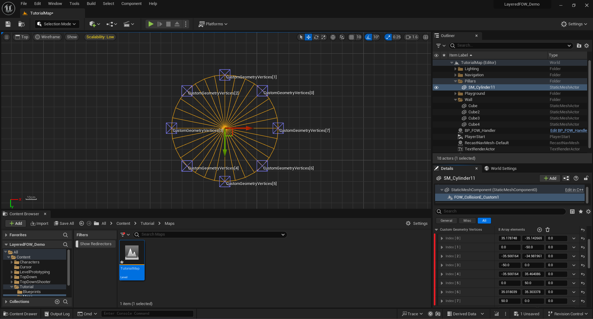The width and height of the screenshot is (593, 319).
Task: Click the X value field of Index [ 7 ]
Action: [509, 301]
